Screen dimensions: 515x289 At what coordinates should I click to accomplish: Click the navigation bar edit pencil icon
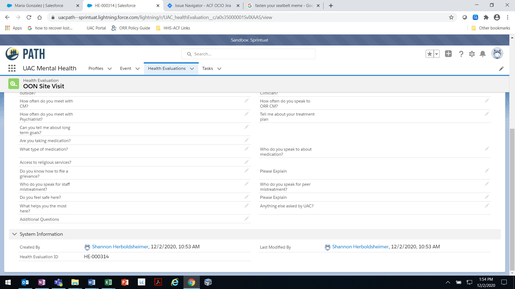coord(501,69)
